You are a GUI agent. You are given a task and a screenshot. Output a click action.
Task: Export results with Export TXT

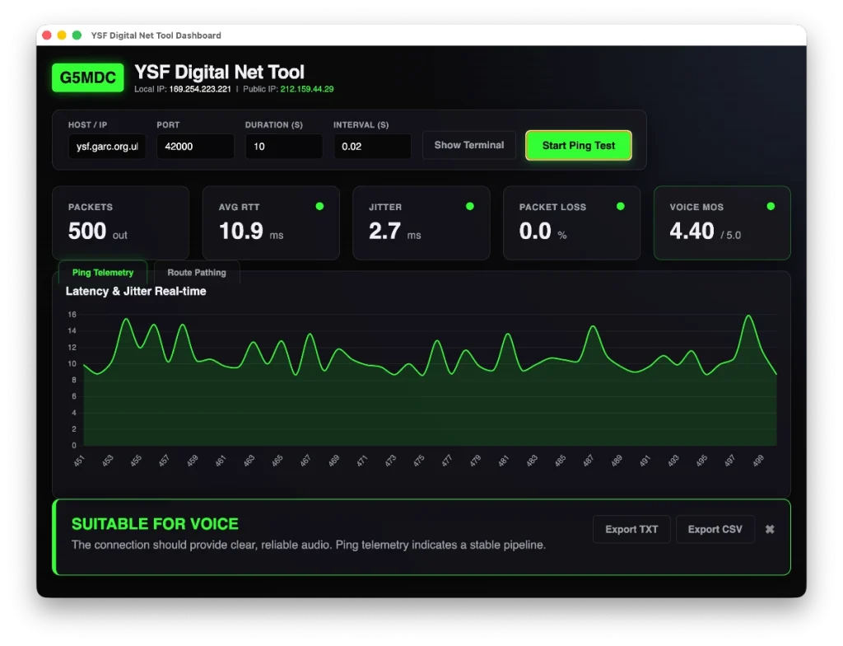631,529
